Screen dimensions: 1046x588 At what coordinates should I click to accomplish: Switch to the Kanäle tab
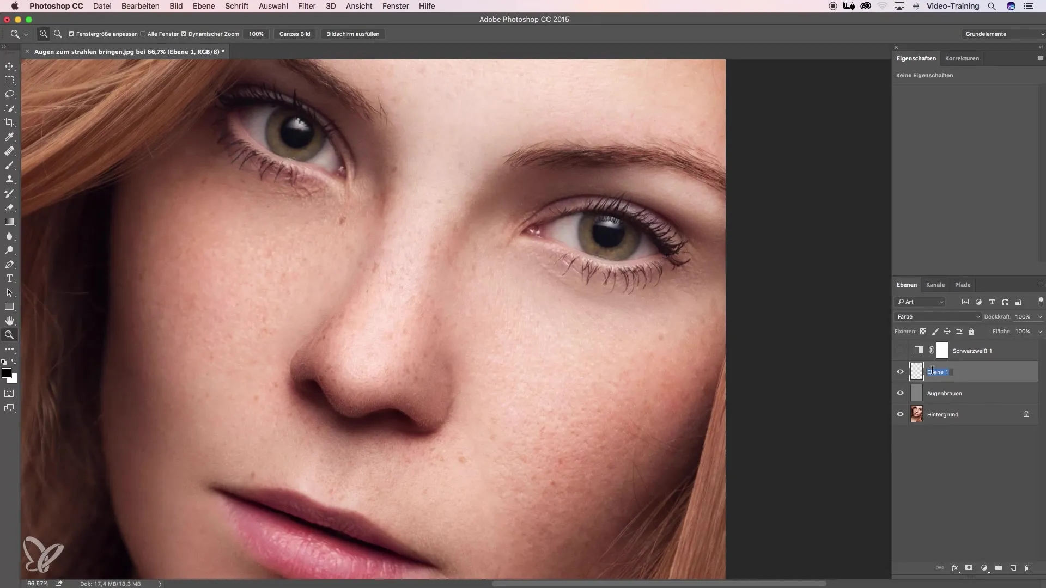point(935,285)
